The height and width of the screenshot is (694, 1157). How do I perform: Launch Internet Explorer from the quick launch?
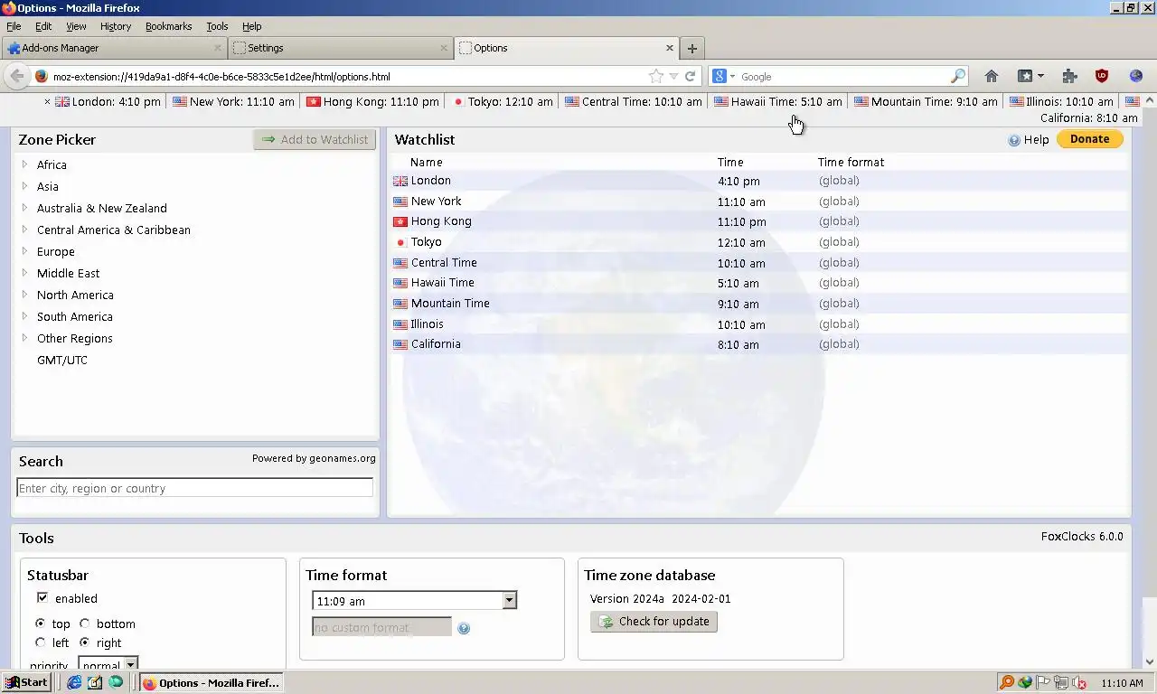click(74, 682)
